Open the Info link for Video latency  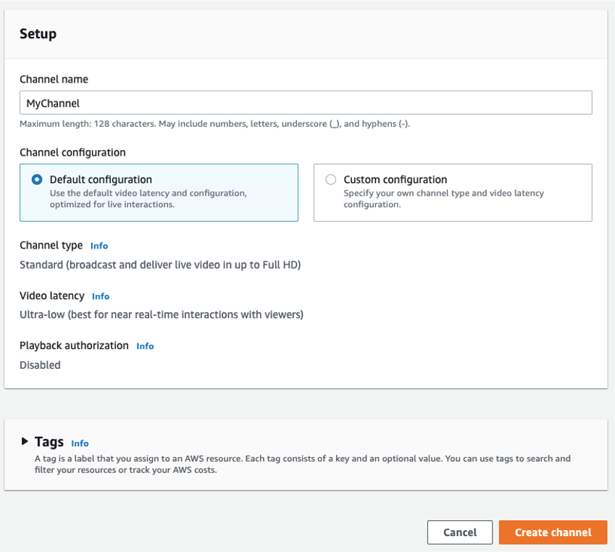tap(101, 296)
